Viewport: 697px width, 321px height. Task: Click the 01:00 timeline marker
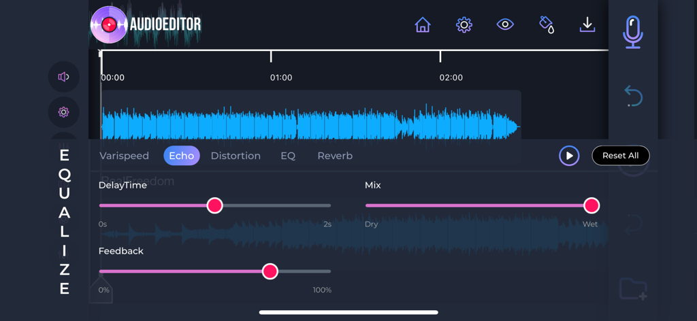pos(281,78)
